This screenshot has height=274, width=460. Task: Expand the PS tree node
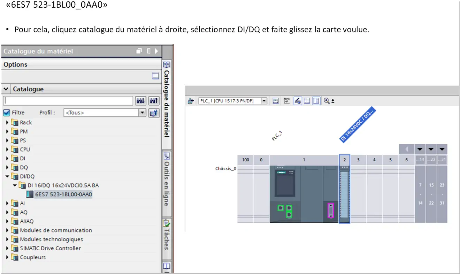[7, 140]
